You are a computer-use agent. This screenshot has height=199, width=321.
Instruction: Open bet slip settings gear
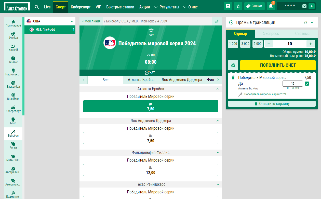[x=233, y=65]
